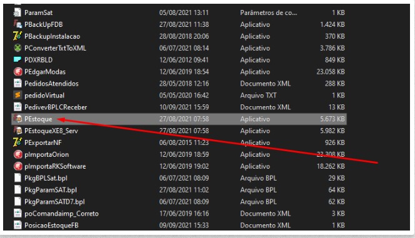Select the size value 849 KB
The image size is (415, 238).
(335, 60)
